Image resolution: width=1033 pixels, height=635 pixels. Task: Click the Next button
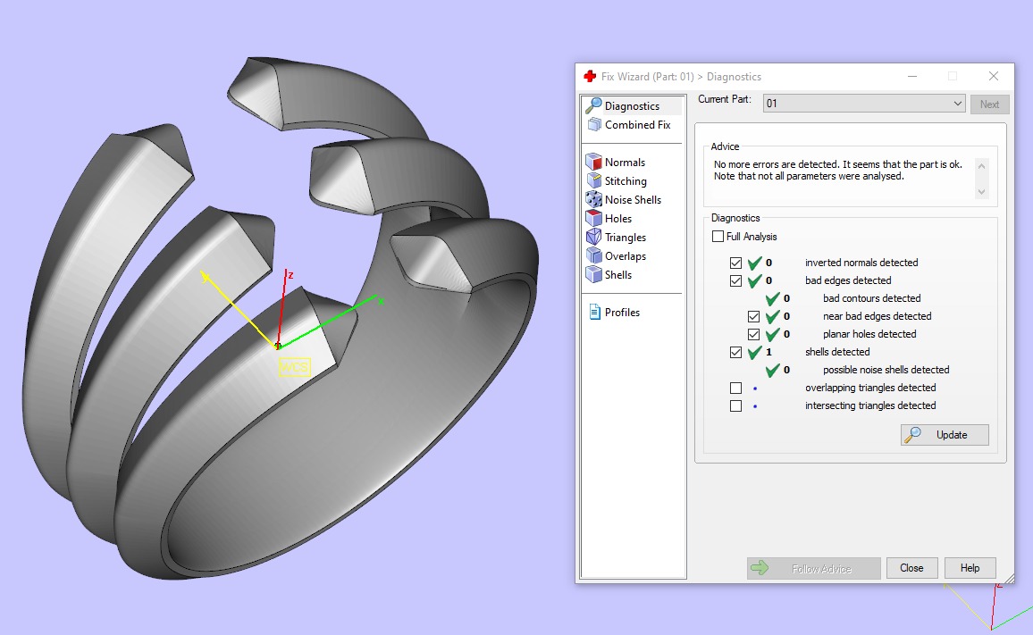(x=989, y=104)
